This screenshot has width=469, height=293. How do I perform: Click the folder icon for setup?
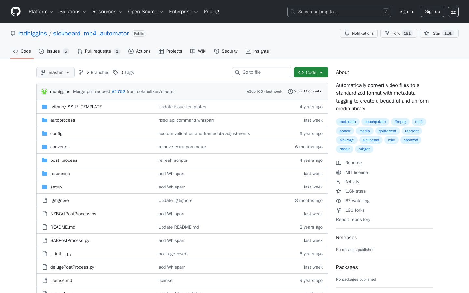(x=45, y=187)
